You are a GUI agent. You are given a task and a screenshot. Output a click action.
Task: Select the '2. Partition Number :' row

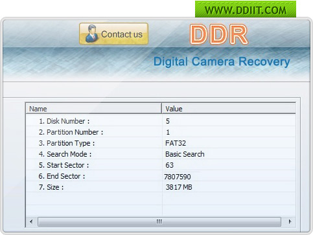161,132
